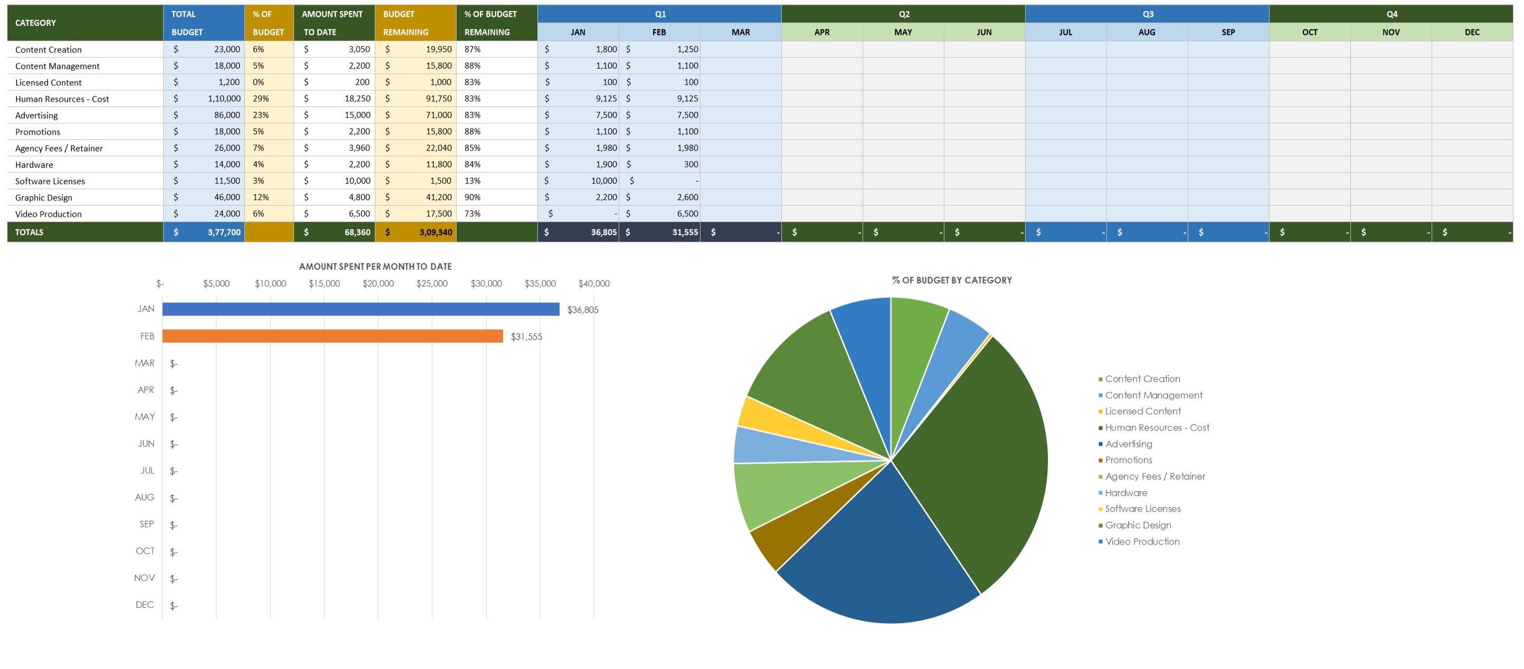Click the Amount Spent Per Month chart title
Viewport: 1524px width, 669px height.
click(x=375, y=266)
